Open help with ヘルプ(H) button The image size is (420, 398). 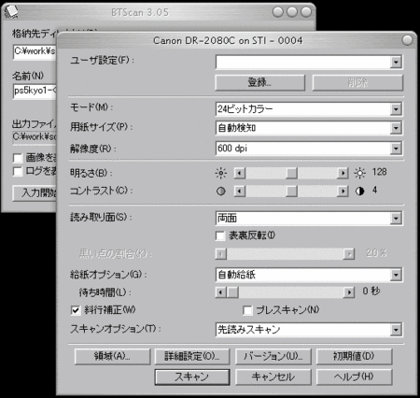tap(354, 377)
